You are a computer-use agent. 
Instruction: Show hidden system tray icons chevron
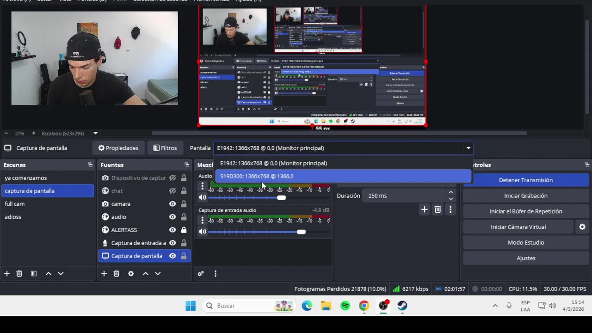point(495,306)
